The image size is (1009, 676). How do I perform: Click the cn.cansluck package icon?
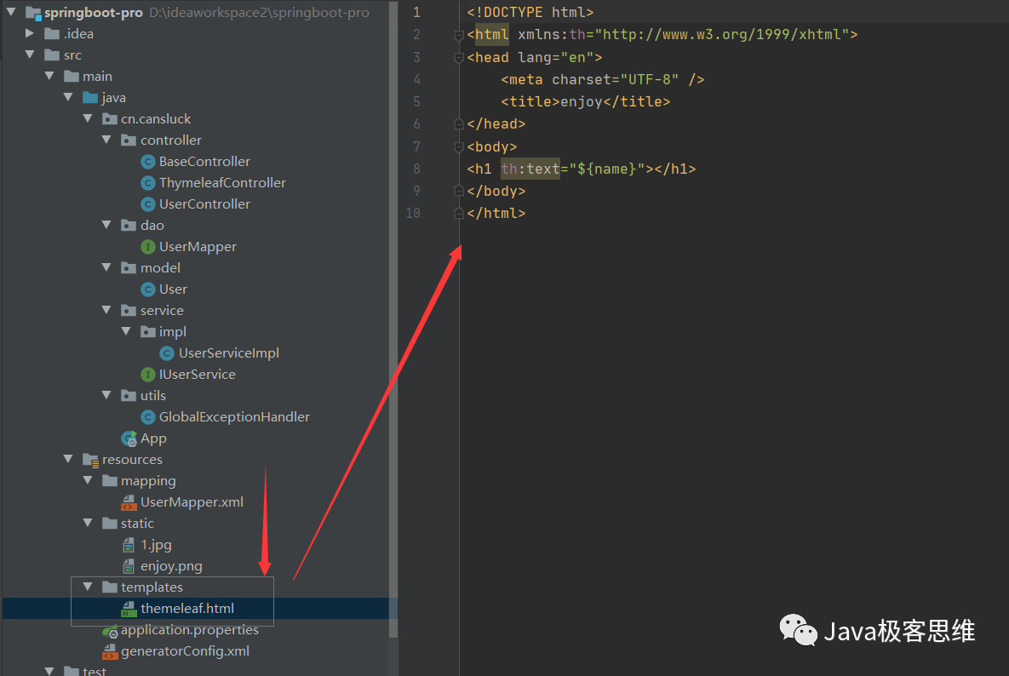coord(109,119)
